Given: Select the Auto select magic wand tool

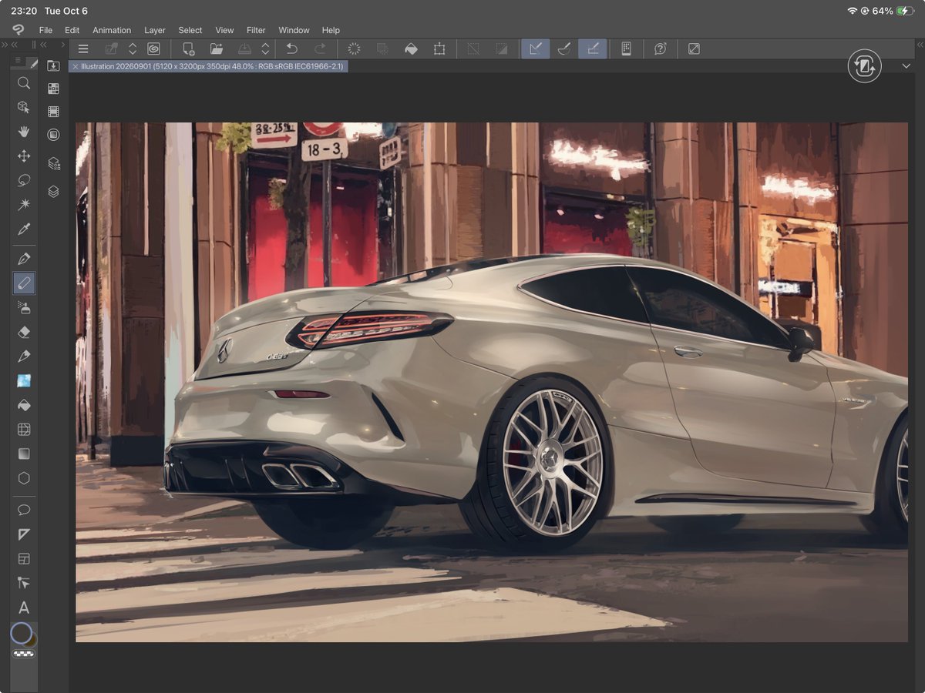Looking at the screenshot, I should (x=24, y=205).
